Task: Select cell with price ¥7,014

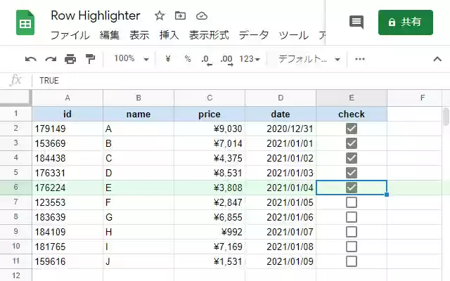Action: [210, 143]
